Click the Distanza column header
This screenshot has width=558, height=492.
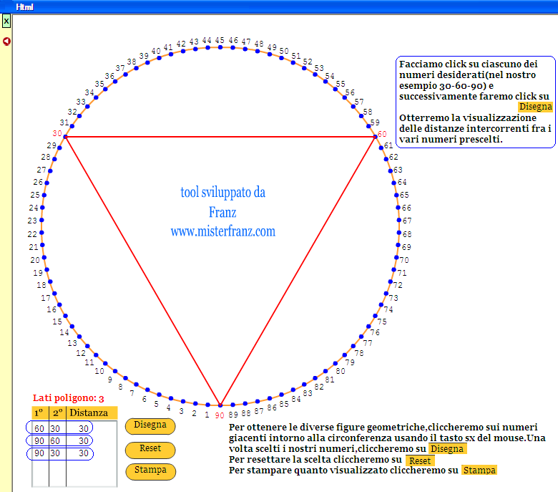89,413
